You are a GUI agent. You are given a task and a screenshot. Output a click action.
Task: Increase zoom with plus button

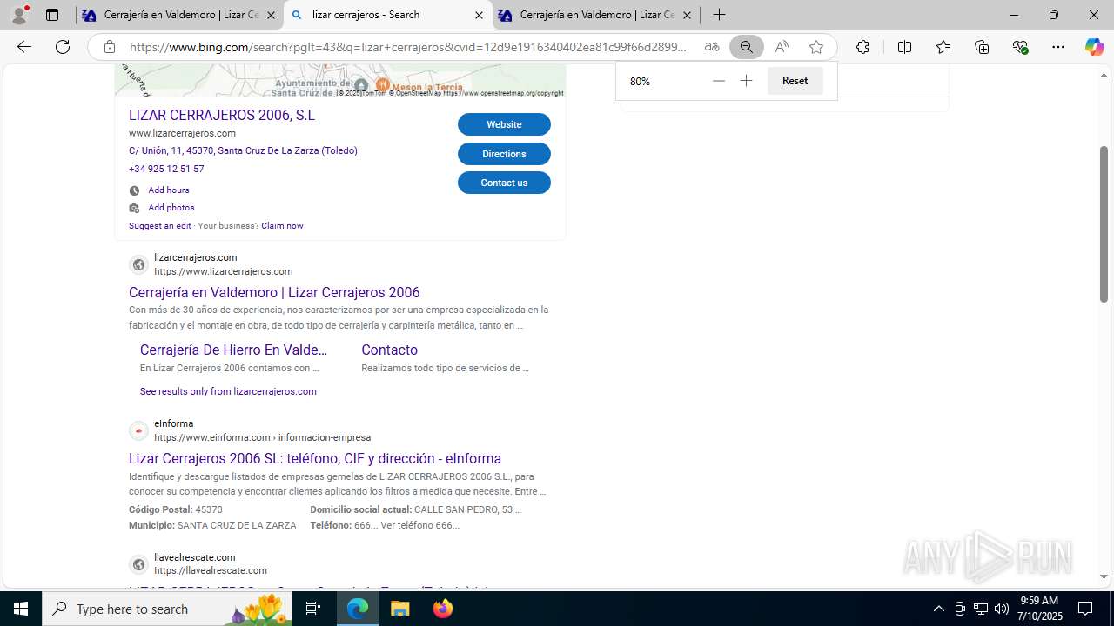[x=746, y=81]
